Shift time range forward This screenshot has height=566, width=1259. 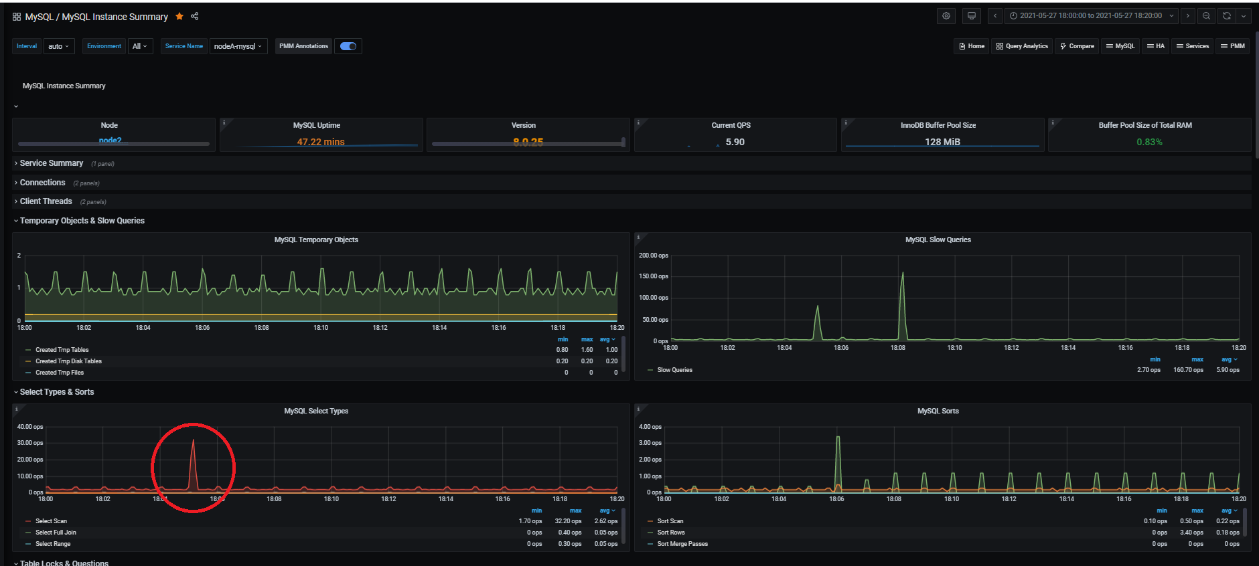click(1188, 16)
